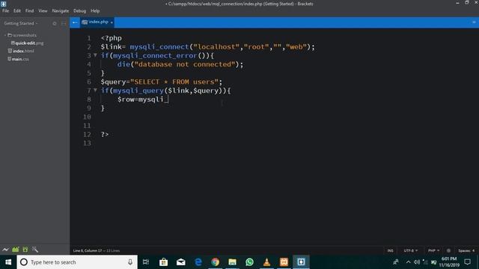The width and height of the screenshot is (479, 269).
Task: Click the $row=mysqli_ text on line 8
Action: tap(143, 99)
